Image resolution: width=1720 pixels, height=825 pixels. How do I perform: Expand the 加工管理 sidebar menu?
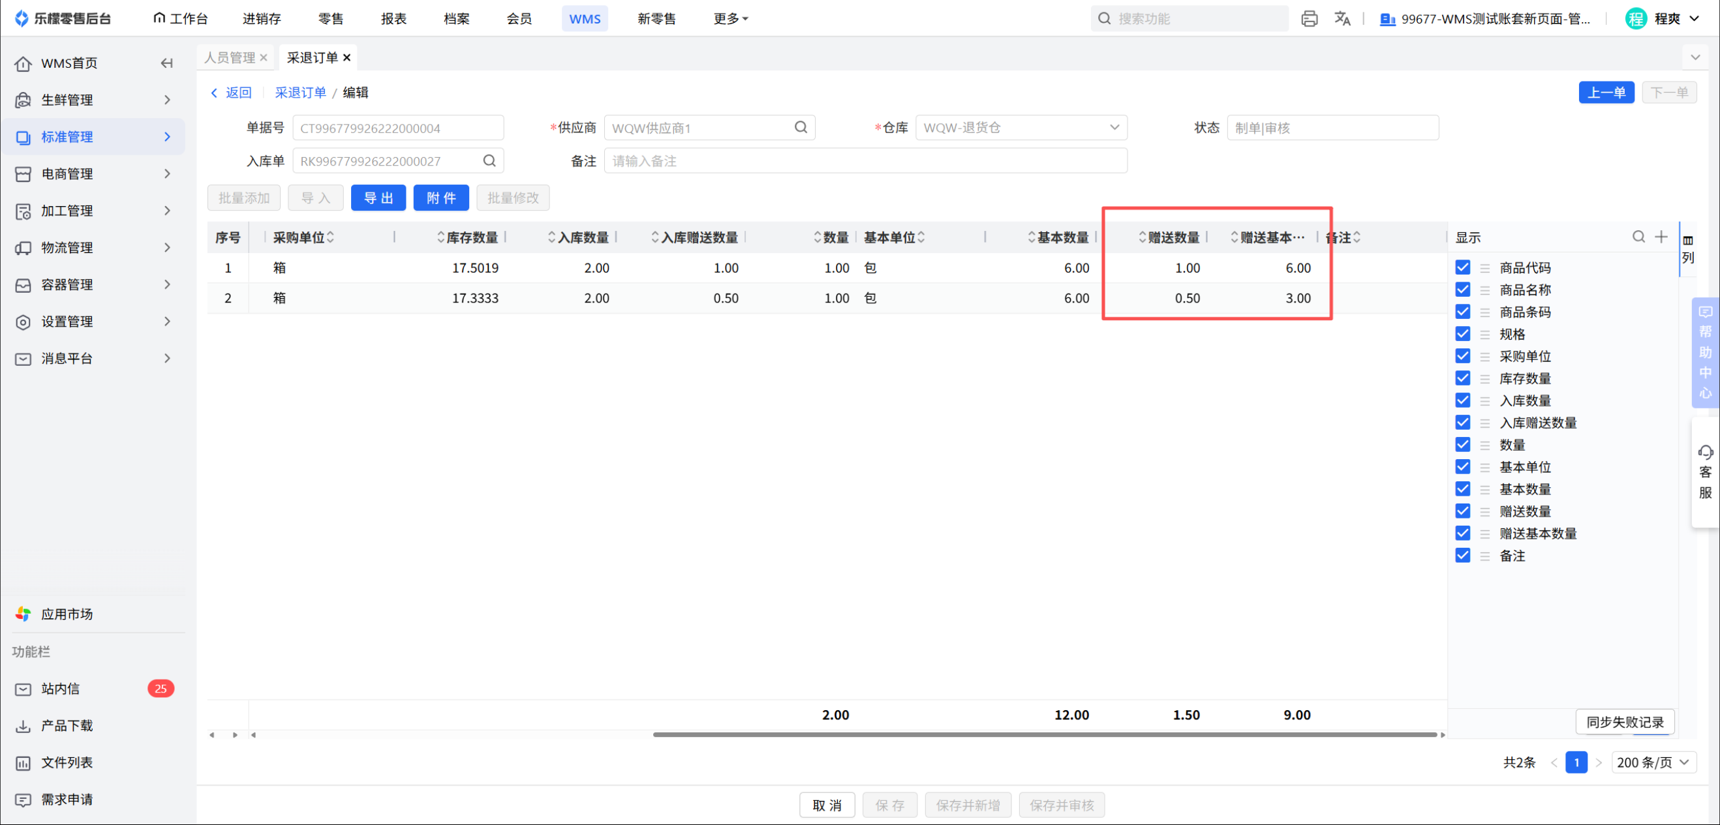[93, 211]
